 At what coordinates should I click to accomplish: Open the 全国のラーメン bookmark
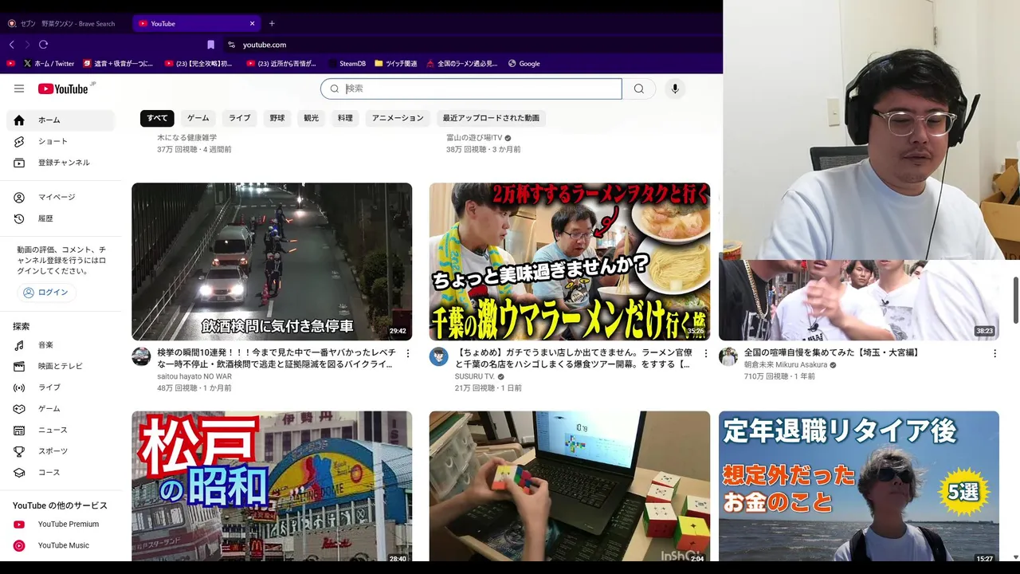(x=462, y=64)
